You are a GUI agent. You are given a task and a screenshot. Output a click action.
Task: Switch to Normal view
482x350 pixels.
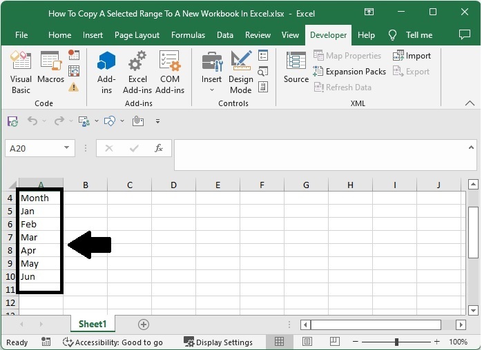(x=279, y=342)
